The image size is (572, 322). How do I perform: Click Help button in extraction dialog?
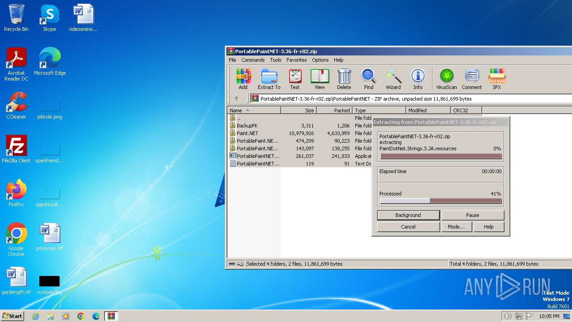(488, 227)
